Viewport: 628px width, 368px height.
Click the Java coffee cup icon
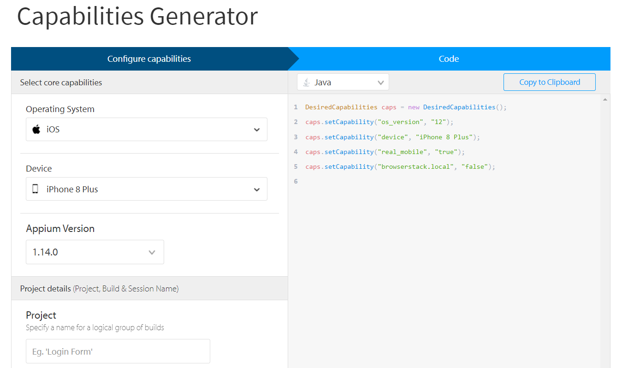click(306, 82)
